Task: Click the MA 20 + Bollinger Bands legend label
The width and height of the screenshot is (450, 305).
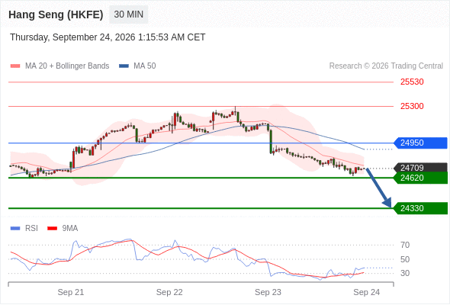Action: [67, 66]
